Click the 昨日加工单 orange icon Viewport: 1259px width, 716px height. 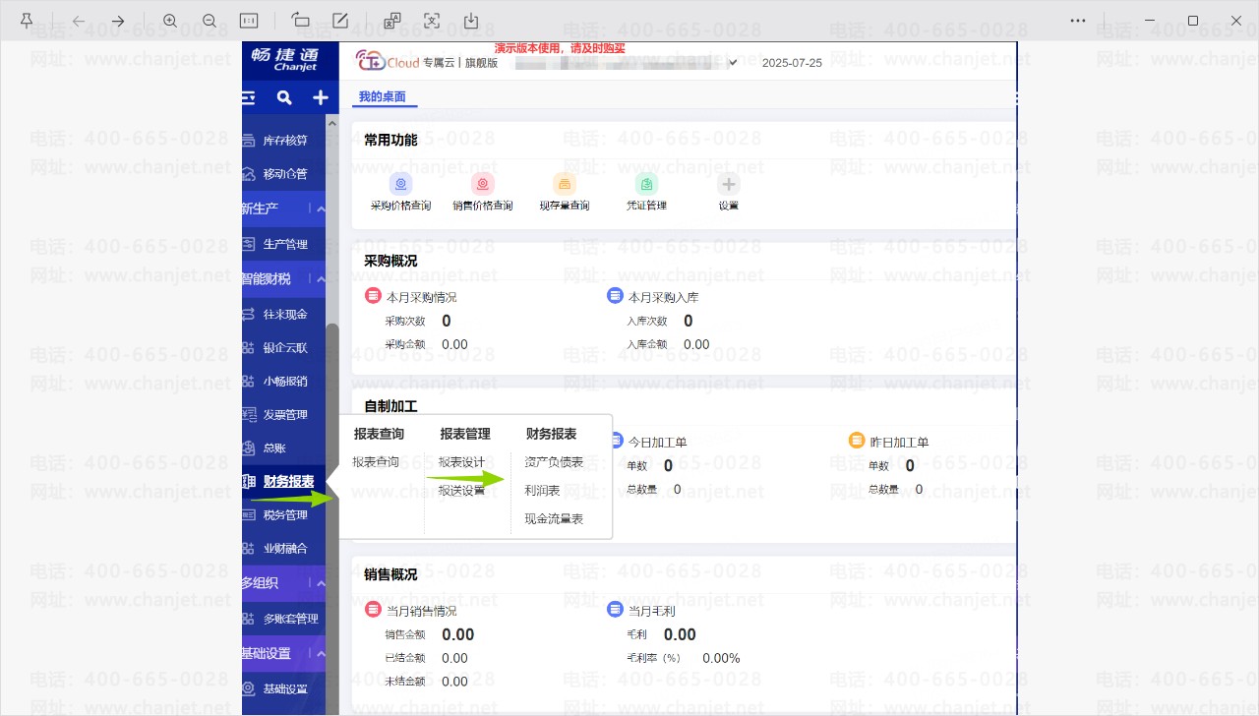coord(857,441)
